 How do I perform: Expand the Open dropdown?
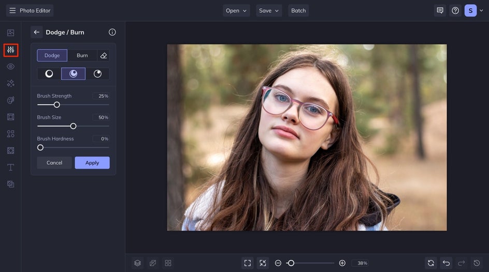[236, 10]
